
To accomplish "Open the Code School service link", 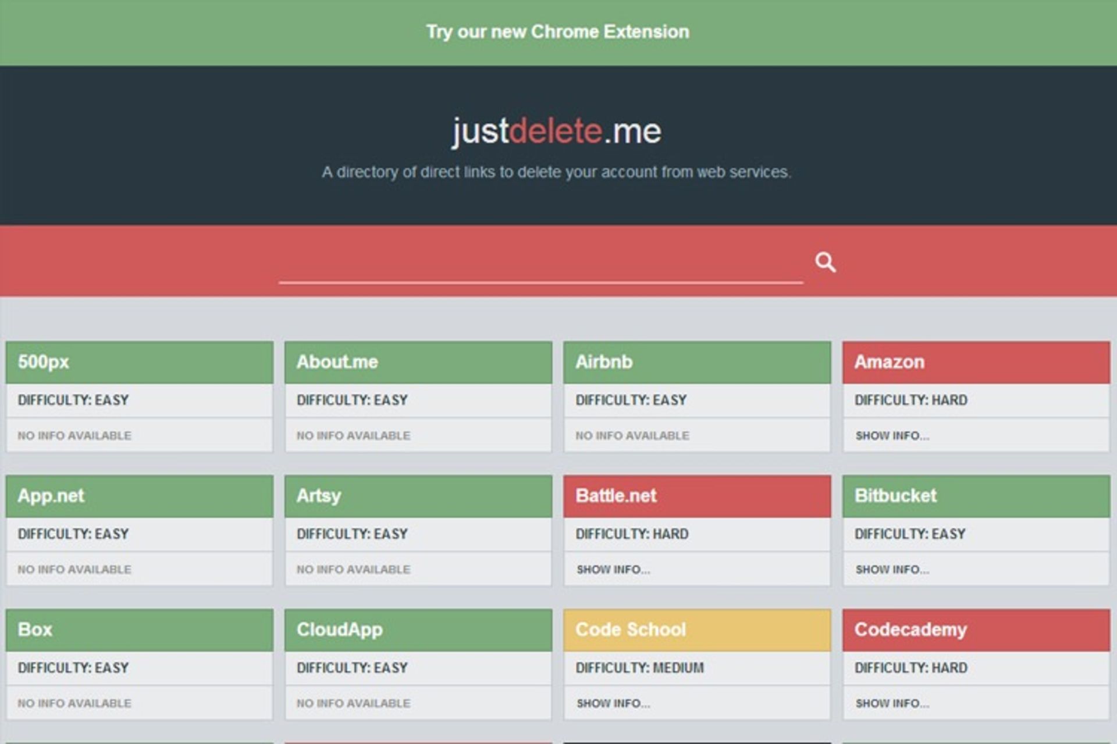I will (697, 629).
